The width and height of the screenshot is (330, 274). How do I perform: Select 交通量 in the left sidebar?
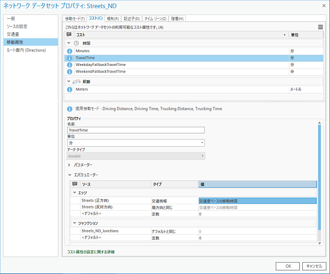pos(13,34)
